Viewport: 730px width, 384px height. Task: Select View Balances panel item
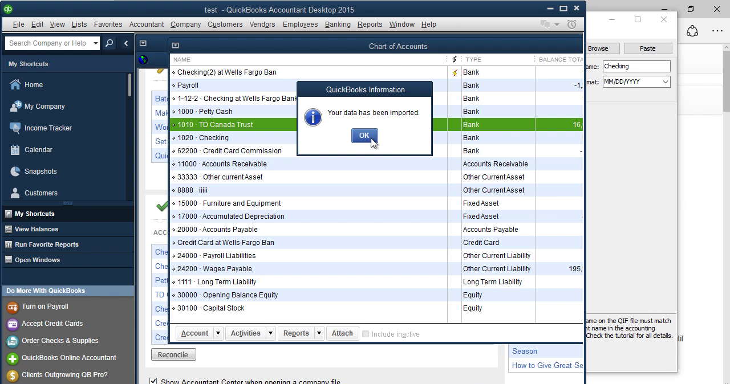click(x=67, y=229)
